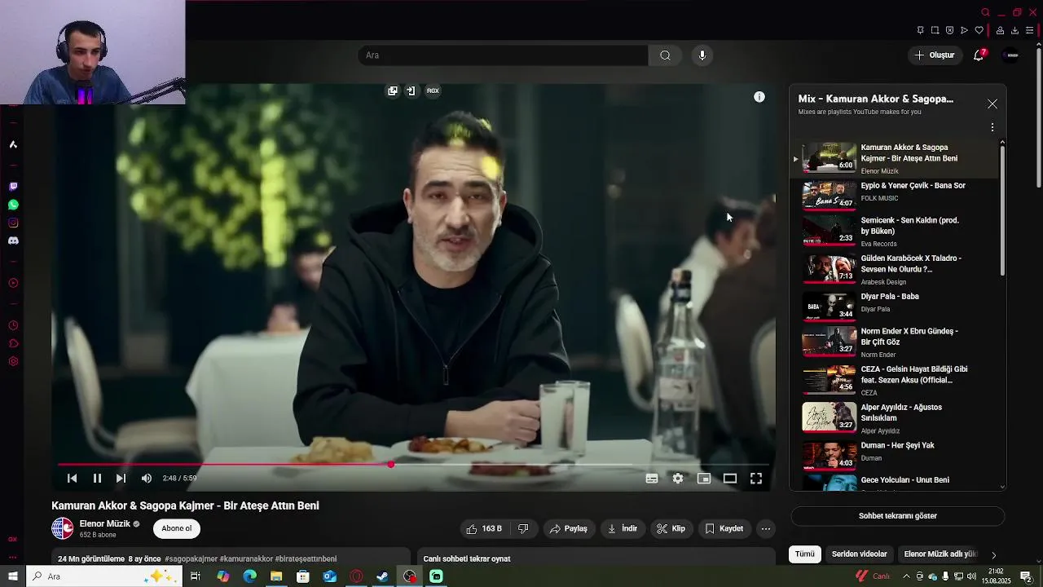
Task: Open Windows notification center icon
Action: tap(1027, 576)
